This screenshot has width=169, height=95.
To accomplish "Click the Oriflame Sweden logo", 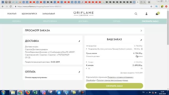I will 83,14.
